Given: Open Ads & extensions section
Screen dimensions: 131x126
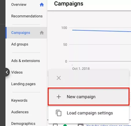Looking at the screenshot, I should 26,61.
